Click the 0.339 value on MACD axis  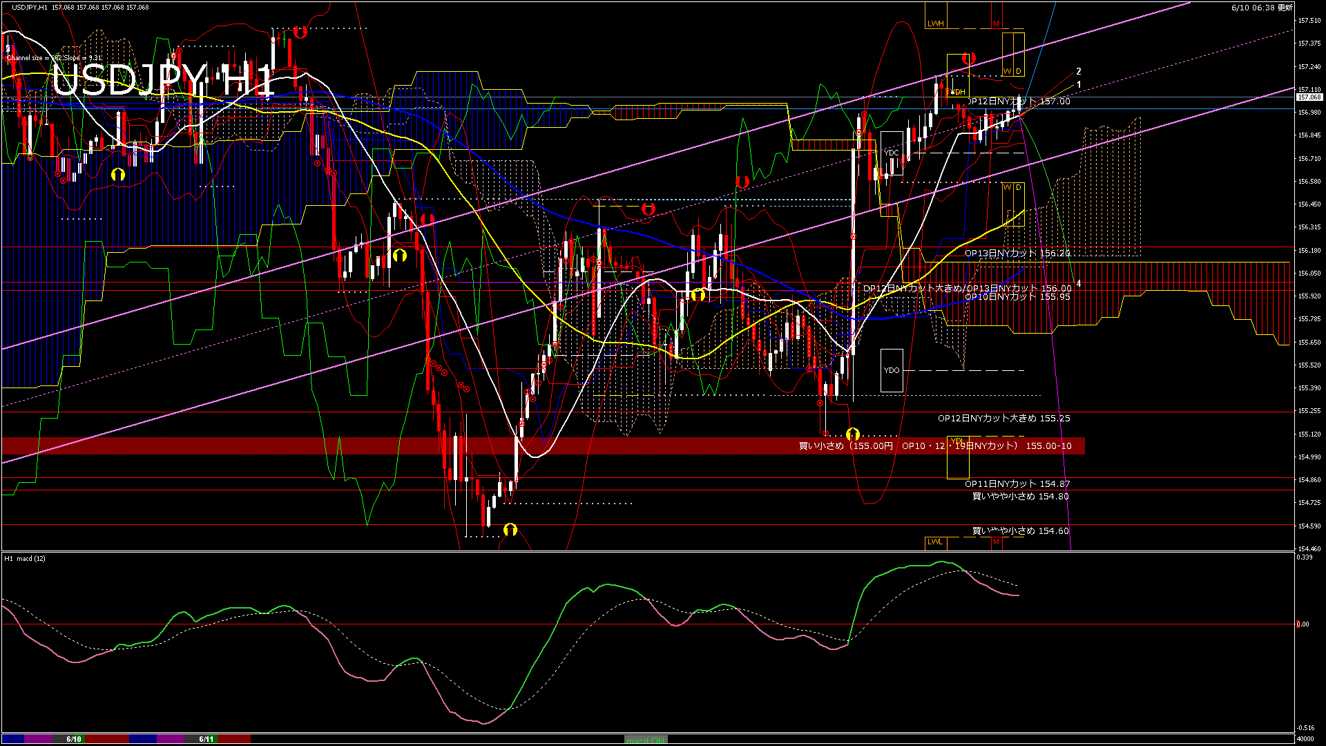1304,557
